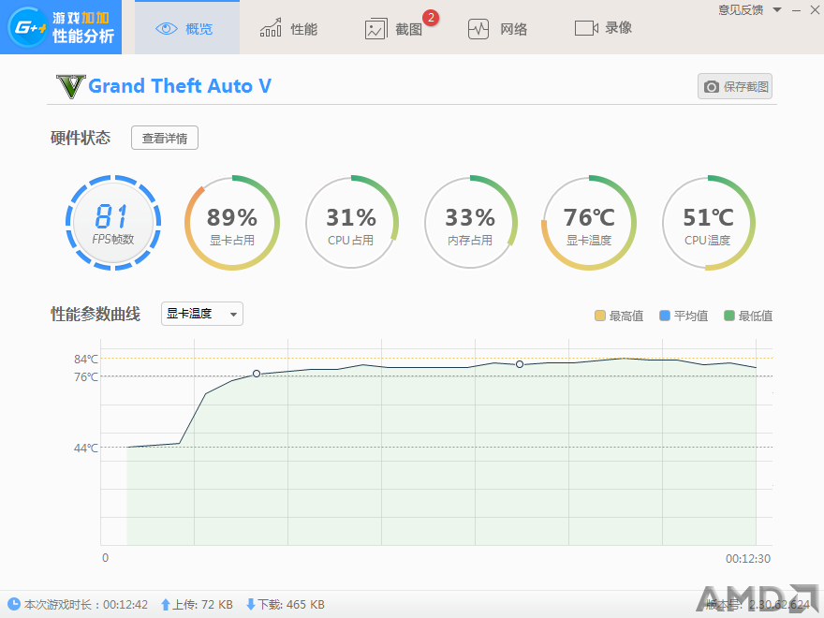Click the 硬件状态 section heading
The image size is (824, 618).
coord(81,138)
